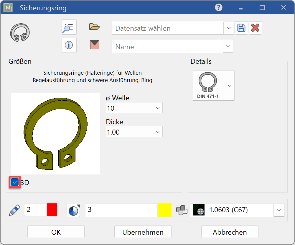Image resolution: width=295 pixels, height=245 pixels.
Task: Save the current dataset with the disk icon
Action: (241, 27)
